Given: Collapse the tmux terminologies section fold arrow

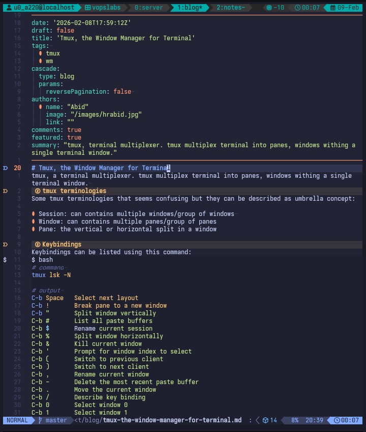Looking at the screenshot, I should pyautogui.click(x=5, y=191).
